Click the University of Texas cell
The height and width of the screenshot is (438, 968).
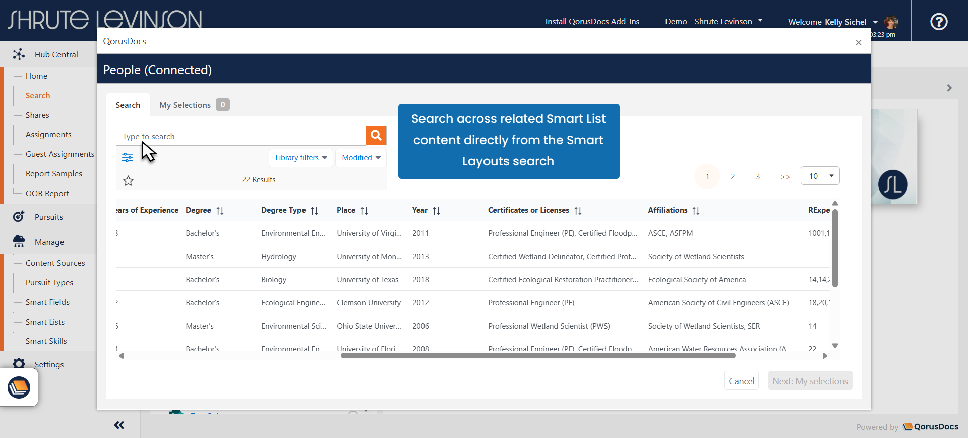click(x=368, y=280)
